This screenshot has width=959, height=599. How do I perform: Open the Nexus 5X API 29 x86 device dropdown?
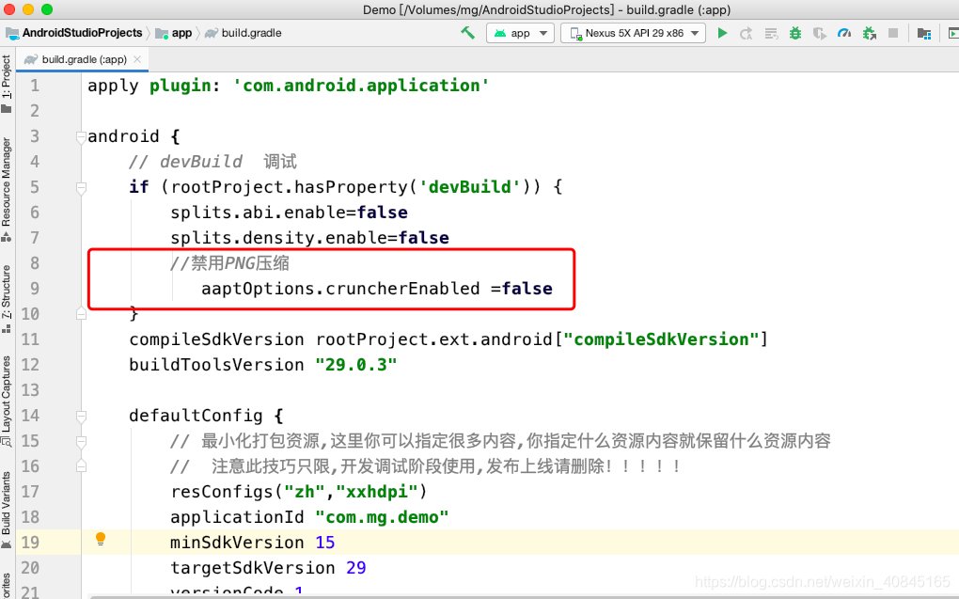(x=633, y=33)
